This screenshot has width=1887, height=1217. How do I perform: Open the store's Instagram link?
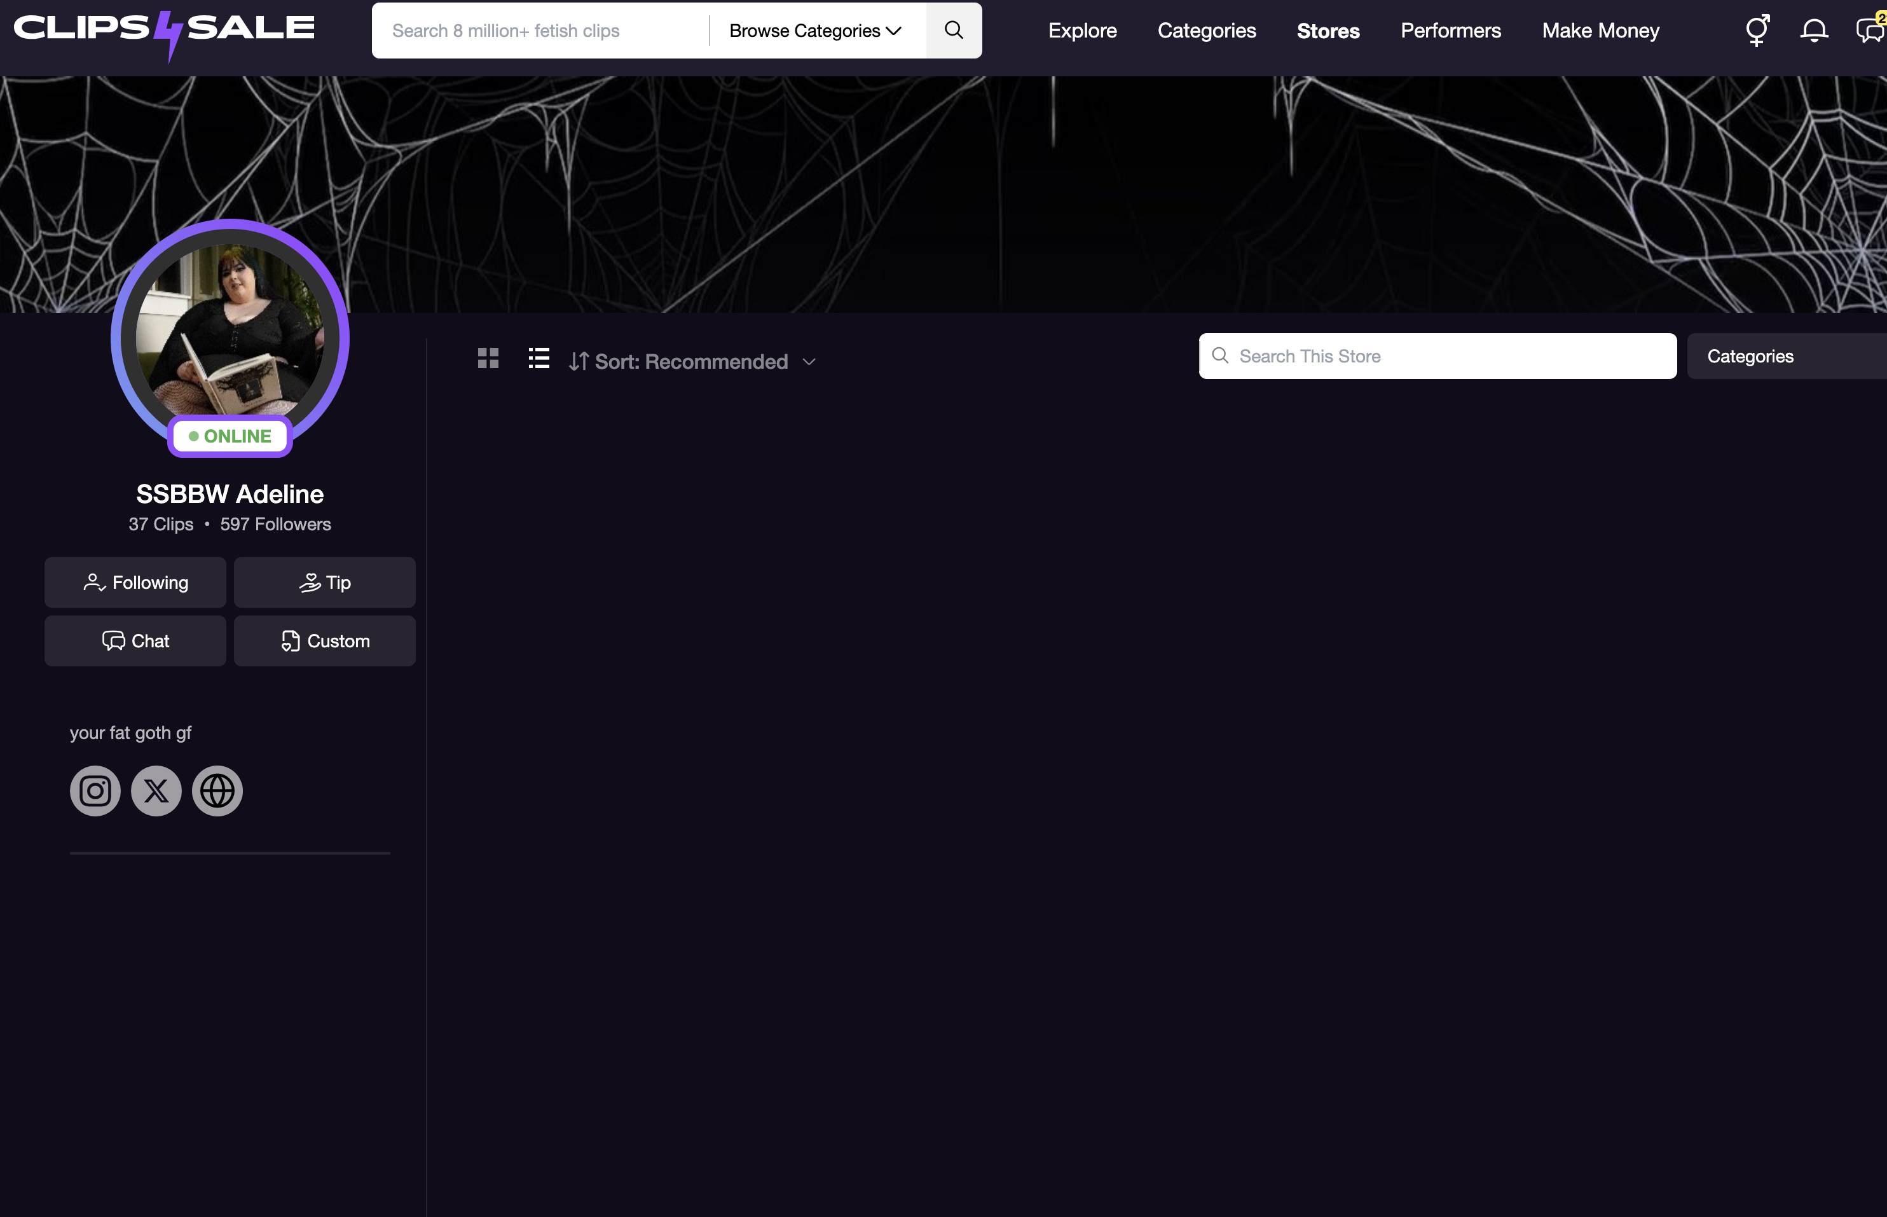pos(95,791)
